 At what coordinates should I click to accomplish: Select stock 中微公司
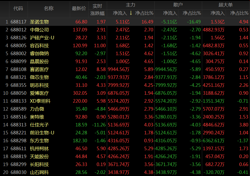(x=39, y=30)
